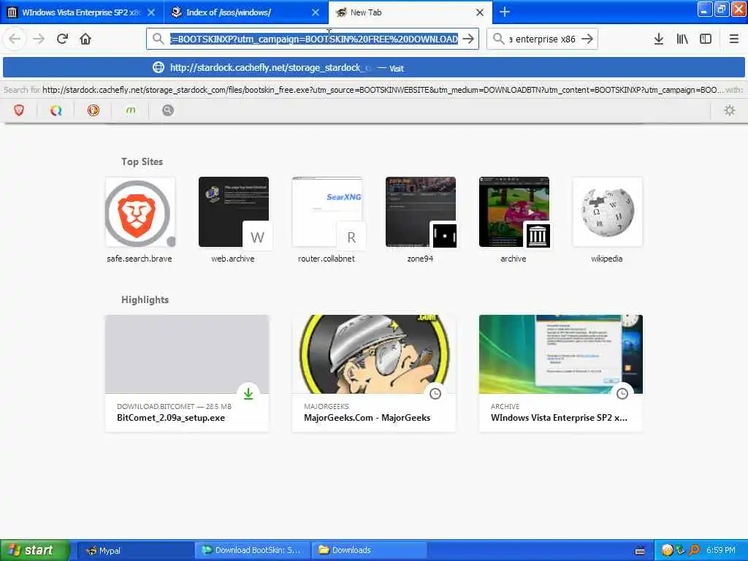
Task: Click the green arrow tray icon
Action: pos(680,550)
